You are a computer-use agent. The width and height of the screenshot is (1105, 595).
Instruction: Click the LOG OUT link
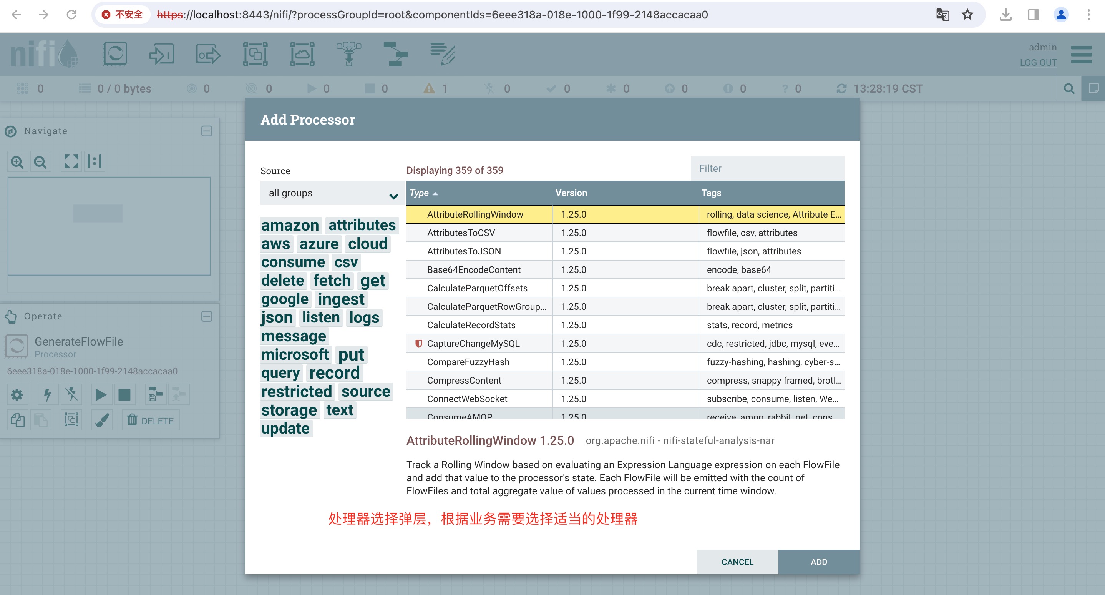[1039, 62]
